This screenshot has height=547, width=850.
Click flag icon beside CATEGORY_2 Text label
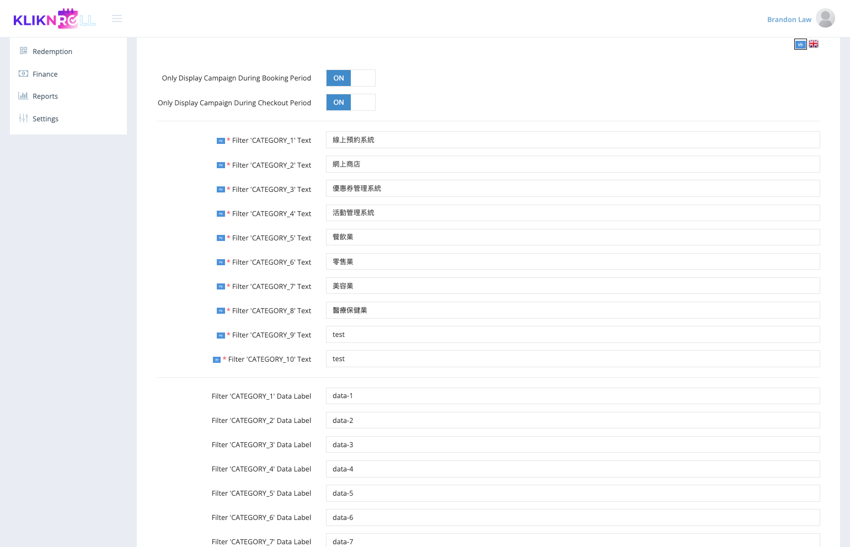pos(221,165)
